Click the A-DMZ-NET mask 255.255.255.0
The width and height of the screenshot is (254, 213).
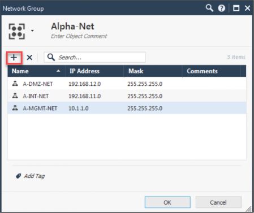[x=145, y=84]
